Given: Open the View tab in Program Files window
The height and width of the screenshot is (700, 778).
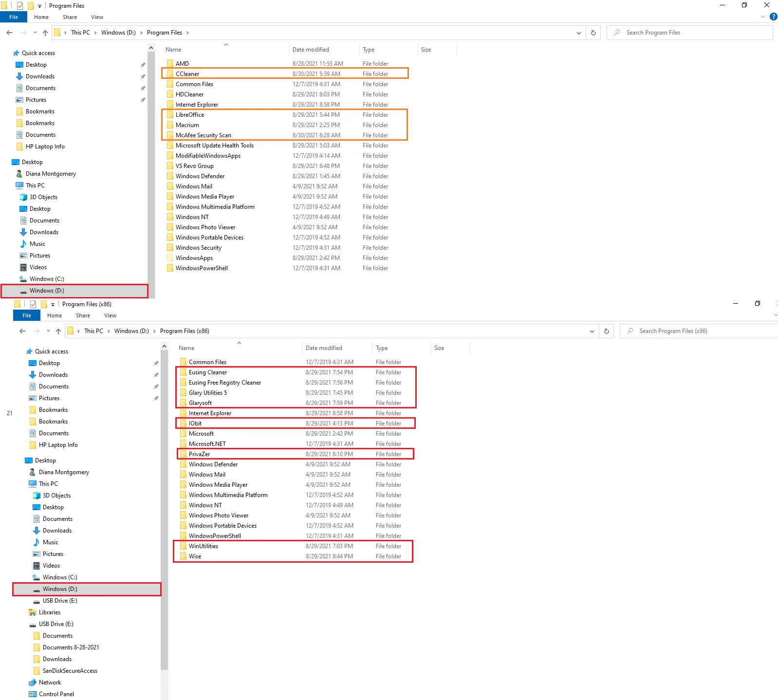Looking at the screenshot, I should click(97, 17).
